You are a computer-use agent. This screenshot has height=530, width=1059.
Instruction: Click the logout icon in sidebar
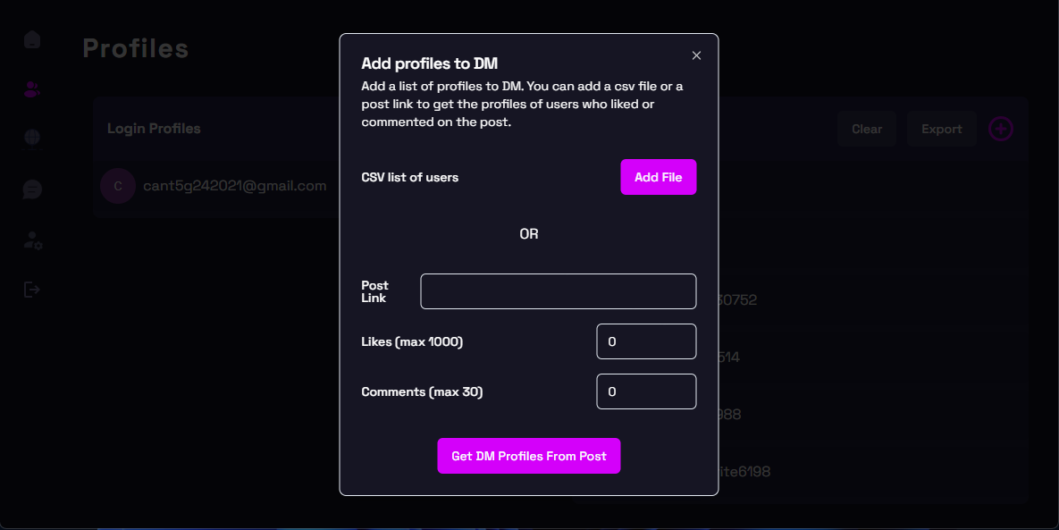(x=32, y=290)
